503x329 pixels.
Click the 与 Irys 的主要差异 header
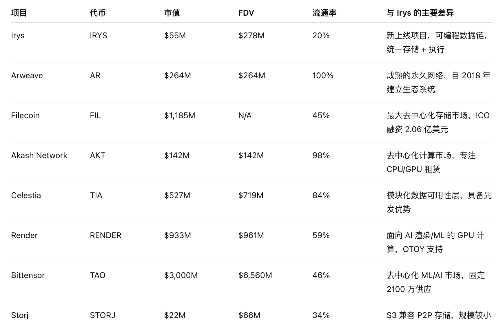[x=420, y=13]
